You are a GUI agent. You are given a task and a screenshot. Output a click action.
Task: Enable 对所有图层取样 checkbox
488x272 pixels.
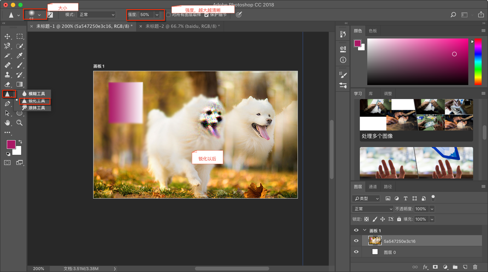[168, 15]
